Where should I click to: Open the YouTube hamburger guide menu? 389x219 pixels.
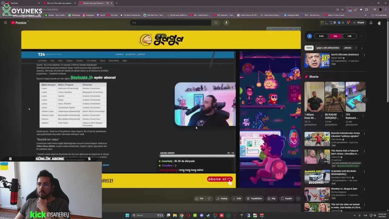click(x=5, y=23)
